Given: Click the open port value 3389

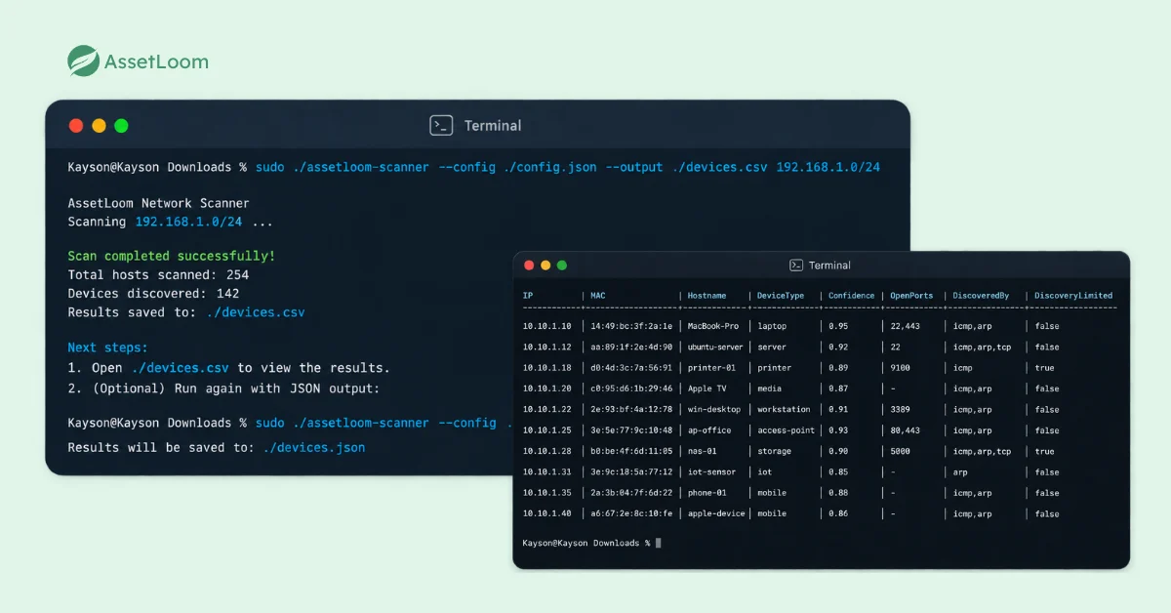Looking at the screenshot, I should click(900, 409).
